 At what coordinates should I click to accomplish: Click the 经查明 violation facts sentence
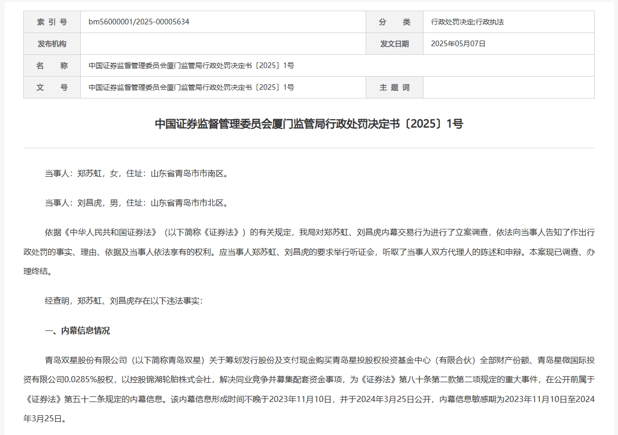[123, 300]
